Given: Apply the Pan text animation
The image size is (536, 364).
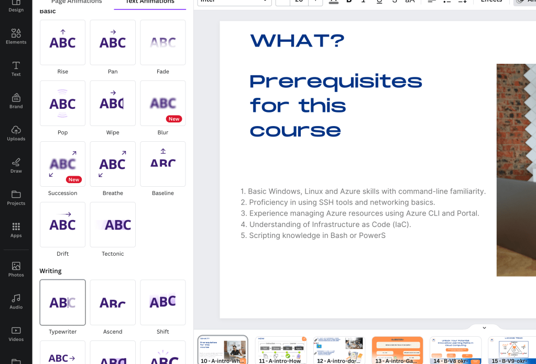Looking at the screenshot, I should (x=113, y=42).
